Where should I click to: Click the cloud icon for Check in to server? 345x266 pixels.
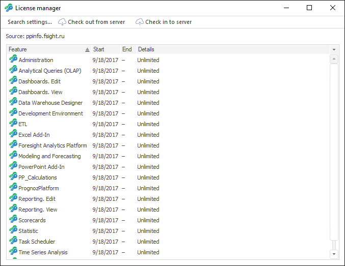tap(140, 22)
